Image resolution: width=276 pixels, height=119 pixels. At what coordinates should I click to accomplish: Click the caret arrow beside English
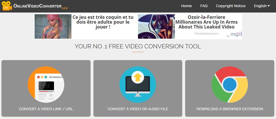(269, 6)
